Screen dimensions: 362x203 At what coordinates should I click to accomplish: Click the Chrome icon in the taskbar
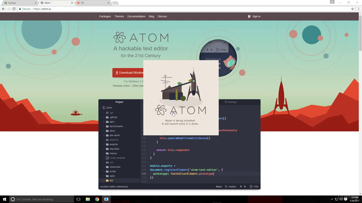(97, 199)
